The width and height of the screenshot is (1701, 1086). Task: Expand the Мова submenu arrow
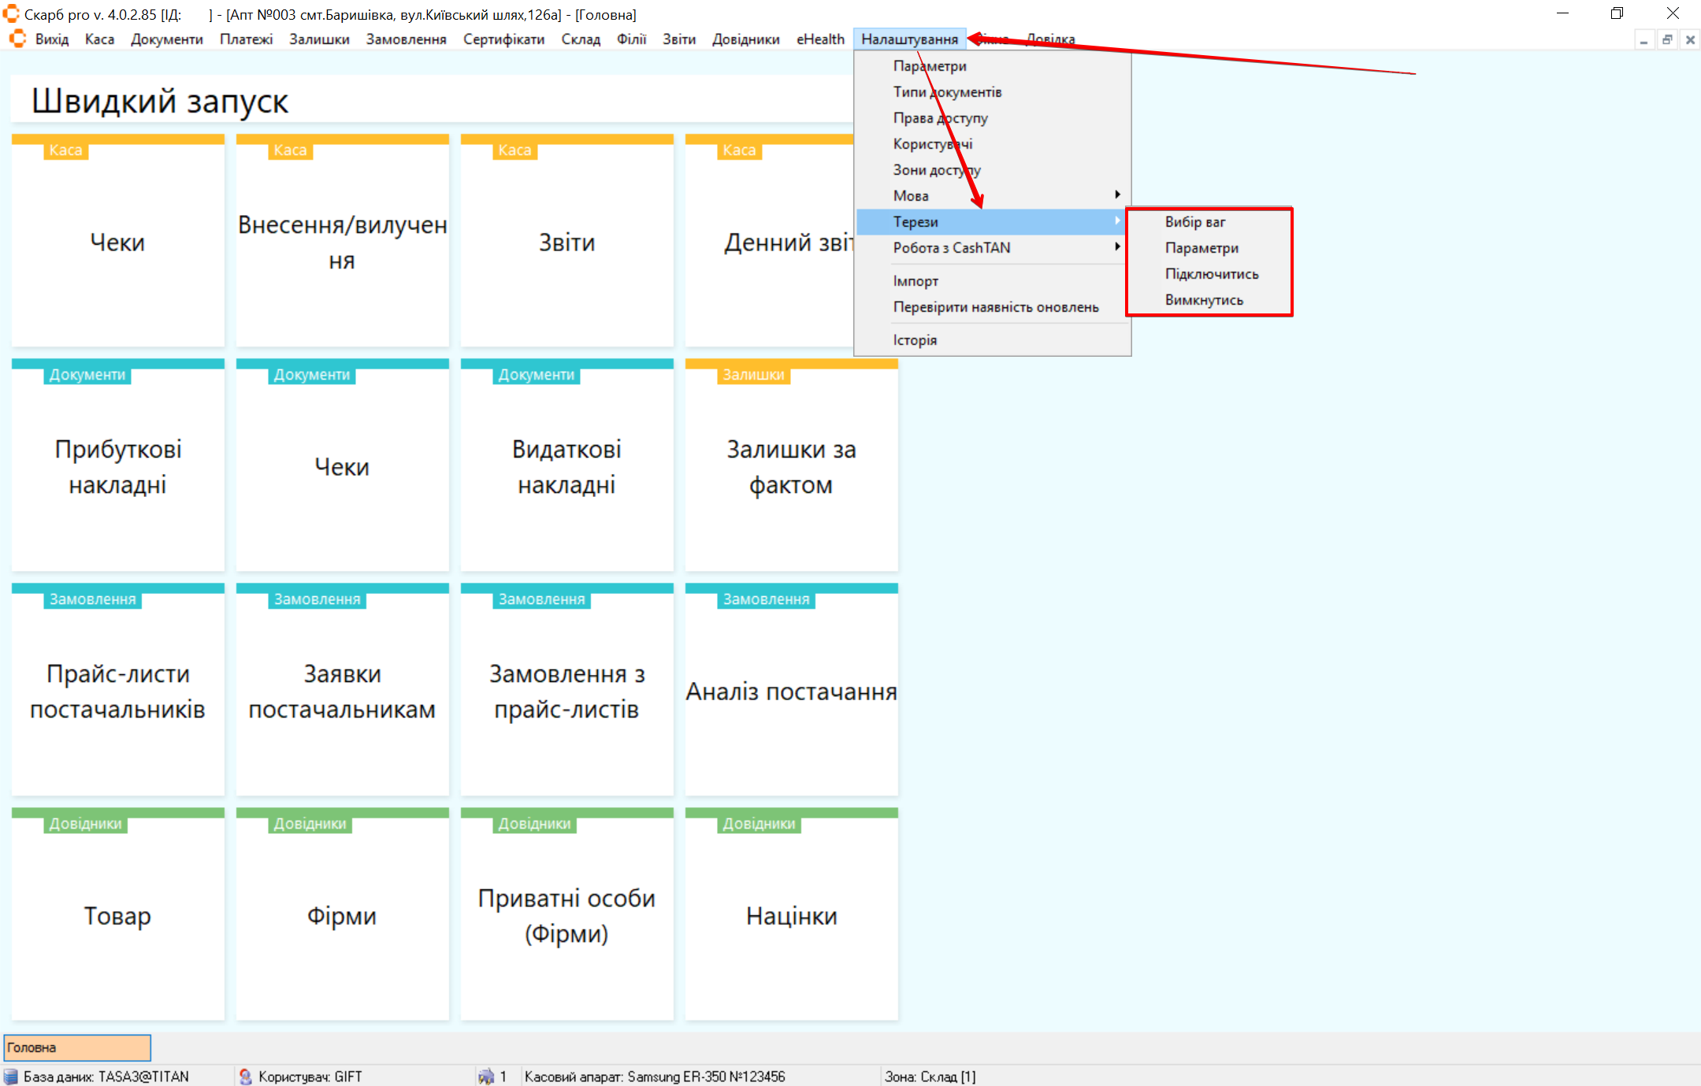1117,195
